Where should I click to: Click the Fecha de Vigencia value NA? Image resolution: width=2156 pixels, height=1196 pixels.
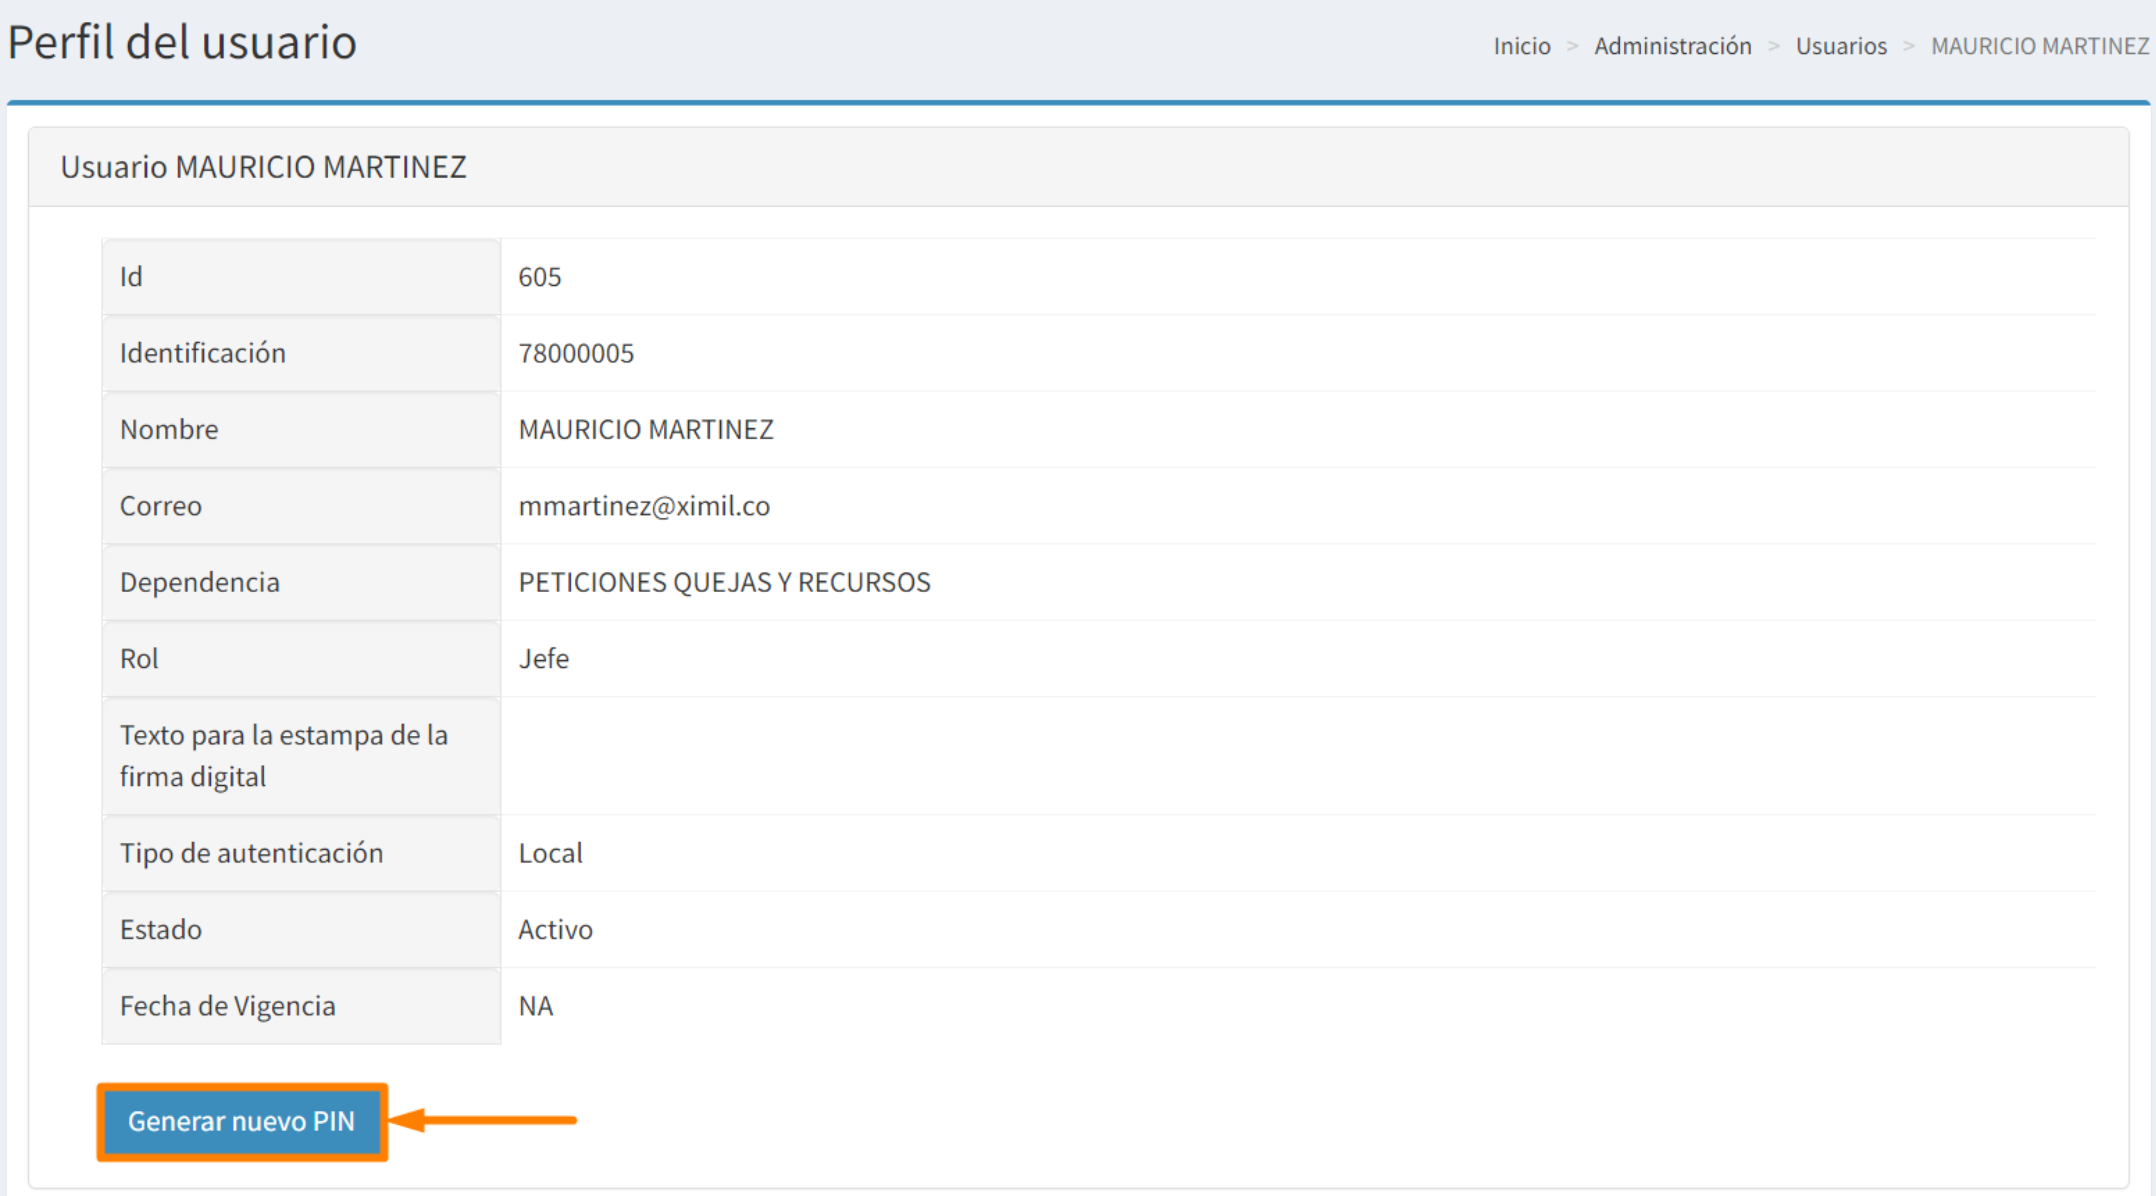pos(535,1006)
